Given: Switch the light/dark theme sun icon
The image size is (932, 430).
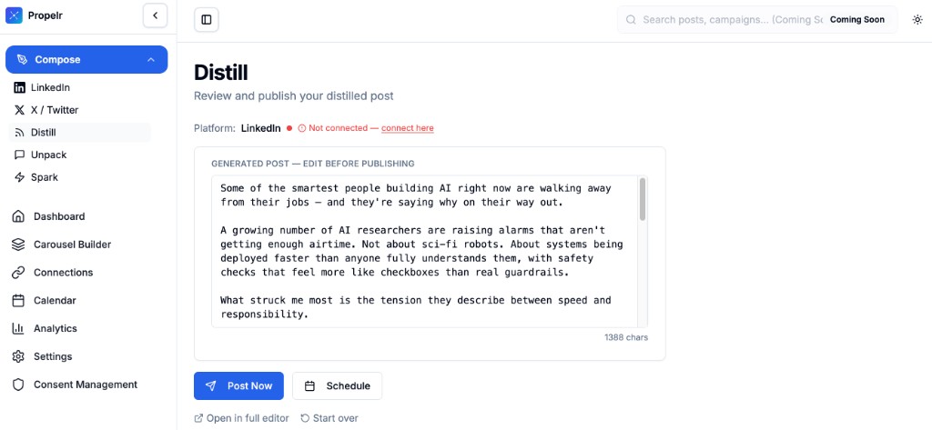Looking at the screenshot, I should coord(917,19).
